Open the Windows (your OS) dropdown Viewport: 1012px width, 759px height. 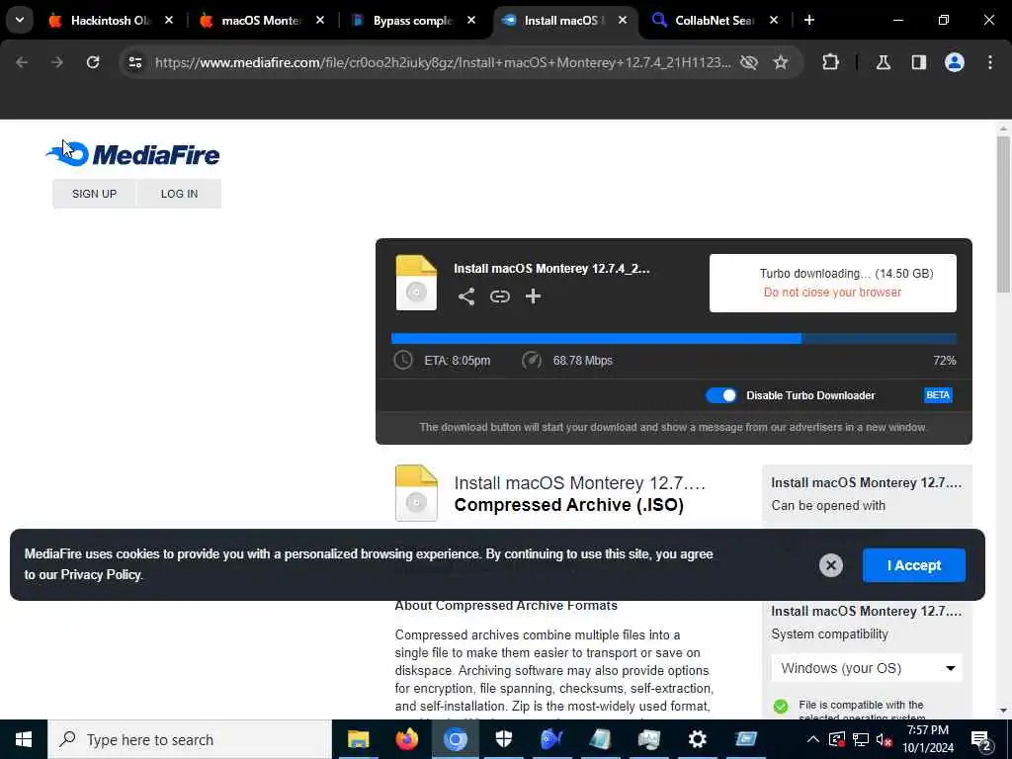(867, 668)
